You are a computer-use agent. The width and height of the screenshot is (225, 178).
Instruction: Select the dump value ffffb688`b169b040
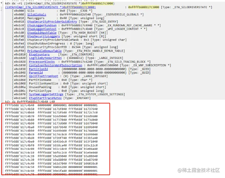click(83, 127)
